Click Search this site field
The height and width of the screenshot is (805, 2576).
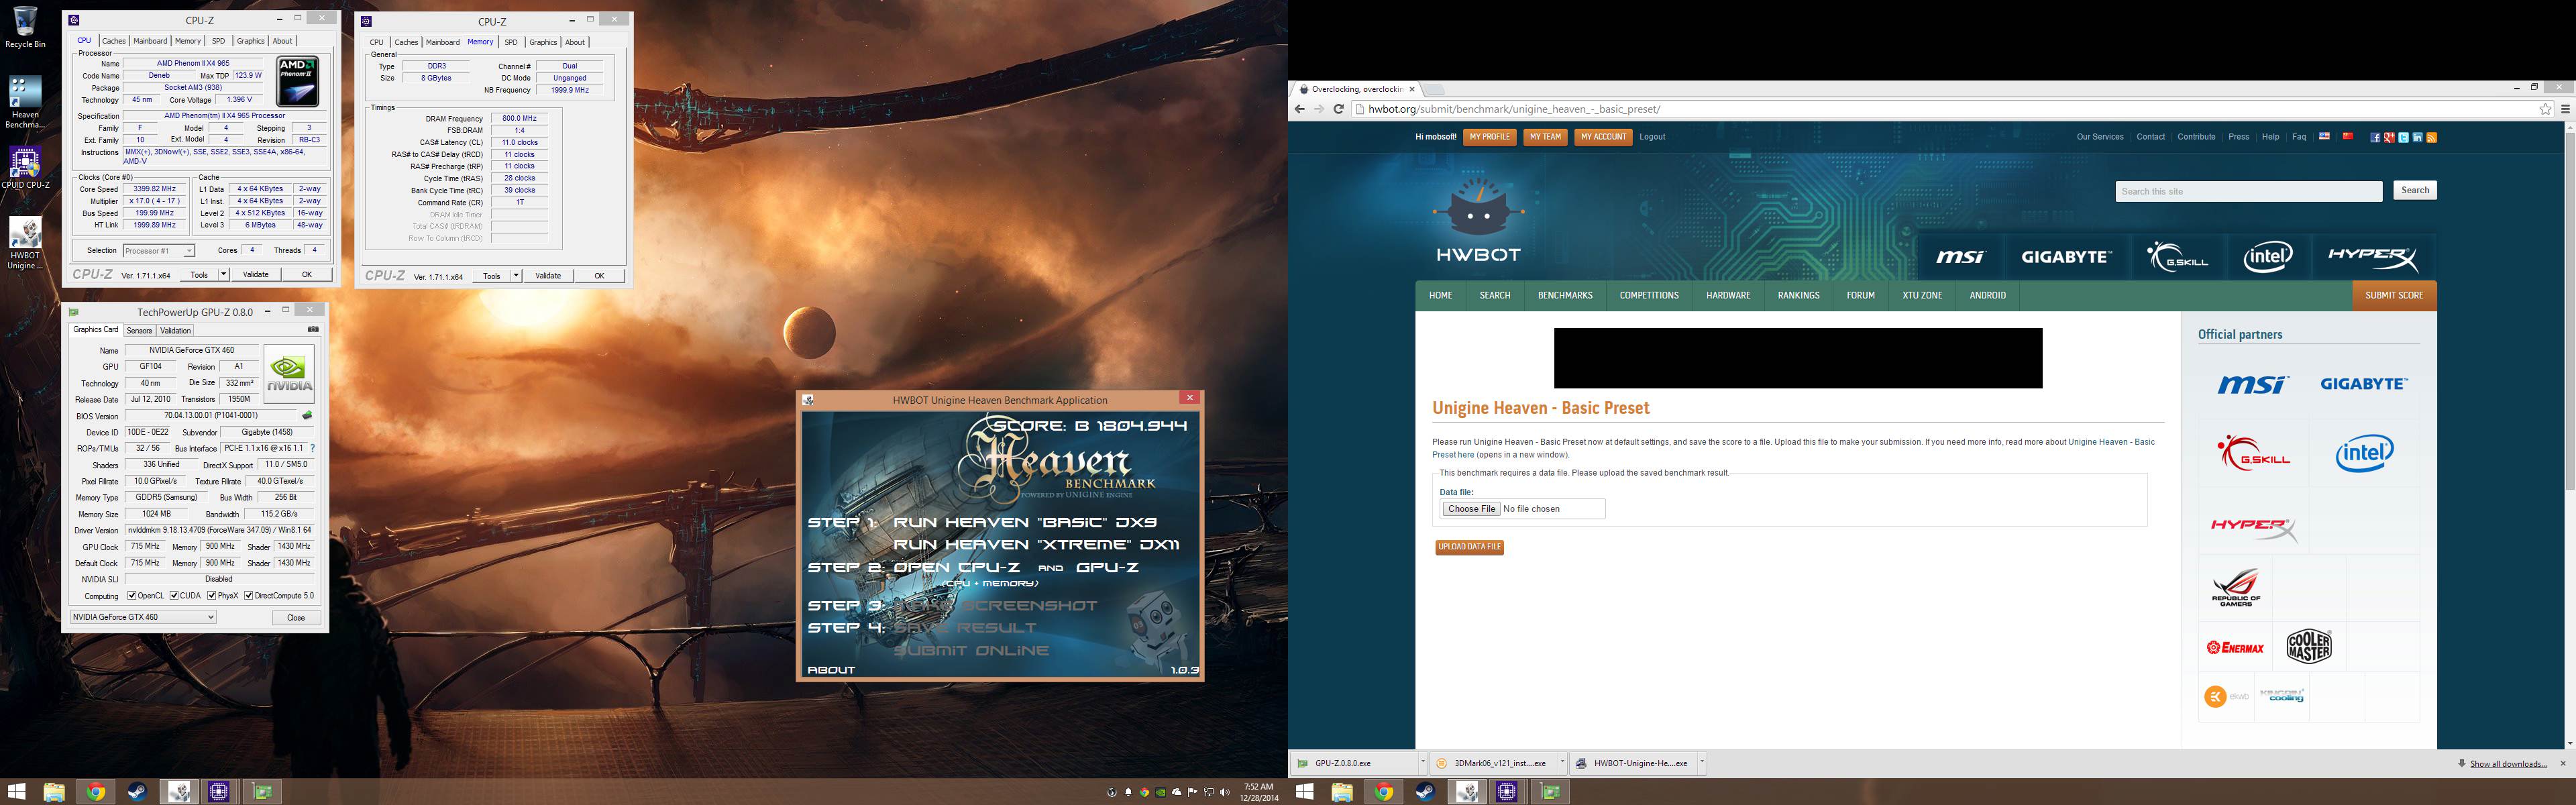(2249, 191)
